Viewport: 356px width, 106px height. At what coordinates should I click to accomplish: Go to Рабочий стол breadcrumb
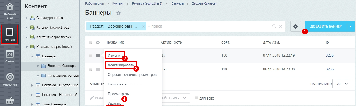tap(94, 3)
